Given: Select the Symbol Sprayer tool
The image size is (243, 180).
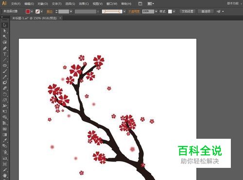Looking at the screenshot, I should point(5,152).
